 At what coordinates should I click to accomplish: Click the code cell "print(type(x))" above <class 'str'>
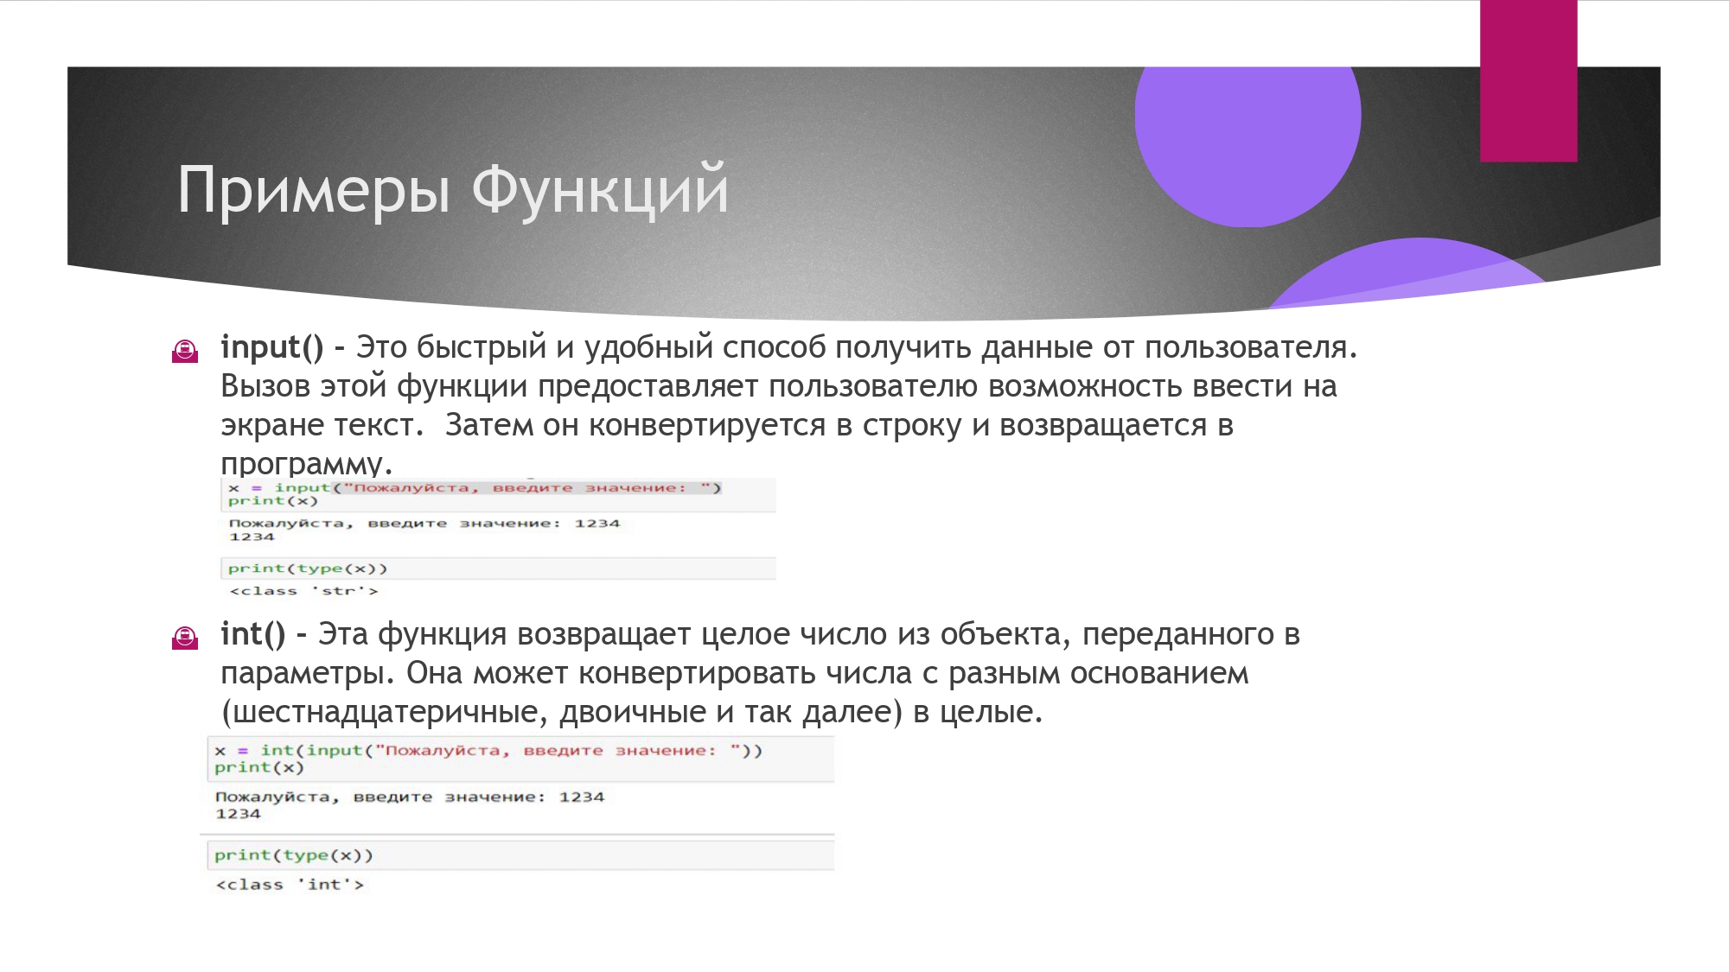pos(499,569)
